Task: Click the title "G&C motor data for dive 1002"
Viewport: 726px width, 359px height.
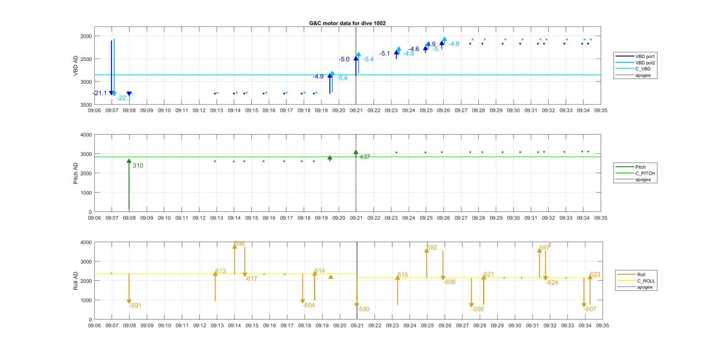Action: 347,23
